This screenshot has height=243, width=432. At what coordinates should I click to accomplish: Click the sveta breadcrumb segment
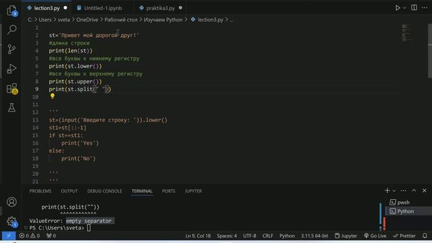tap(63, 20)
